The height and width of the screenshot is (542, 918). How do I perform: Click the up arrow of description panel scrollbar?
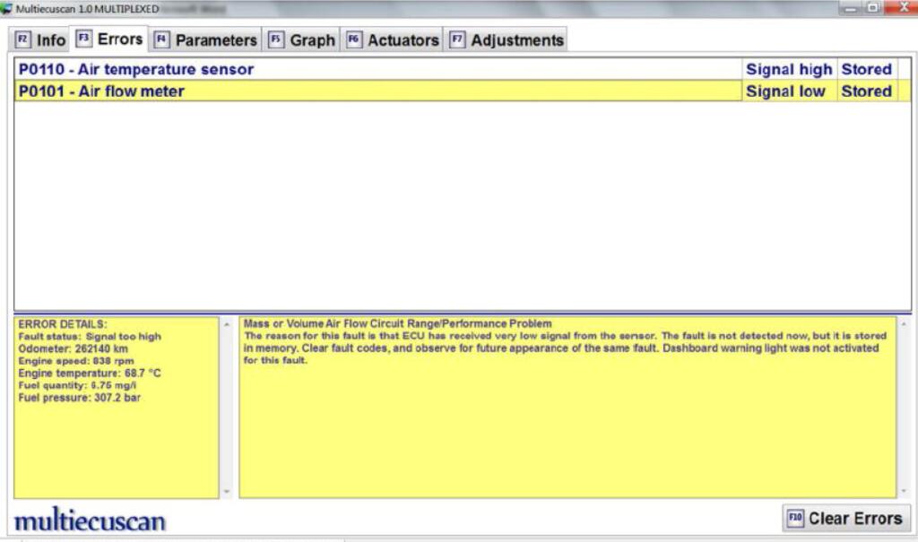point(905,323)
